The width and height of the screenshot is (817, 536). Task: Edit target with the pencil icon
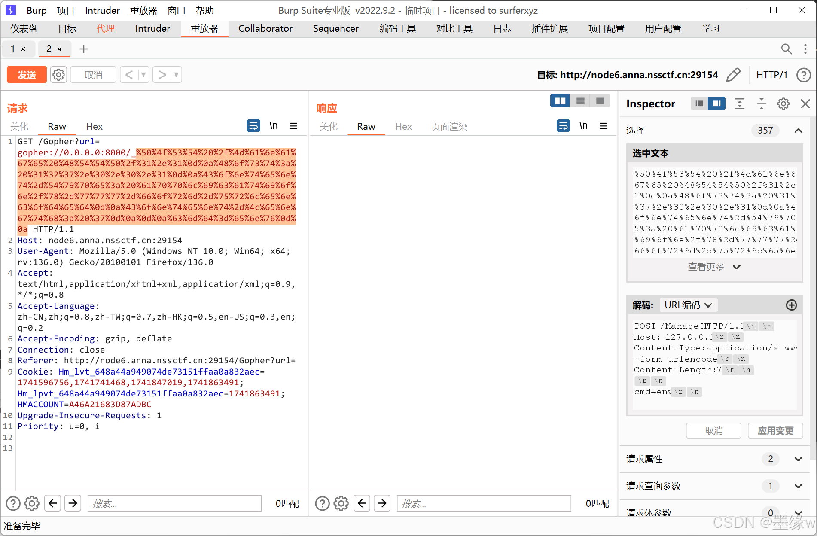[733, 75]
